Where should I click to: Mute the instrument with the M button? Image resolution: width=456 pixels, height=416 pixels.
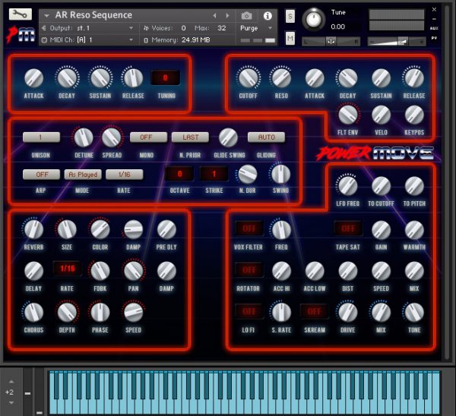click(290, 38)
